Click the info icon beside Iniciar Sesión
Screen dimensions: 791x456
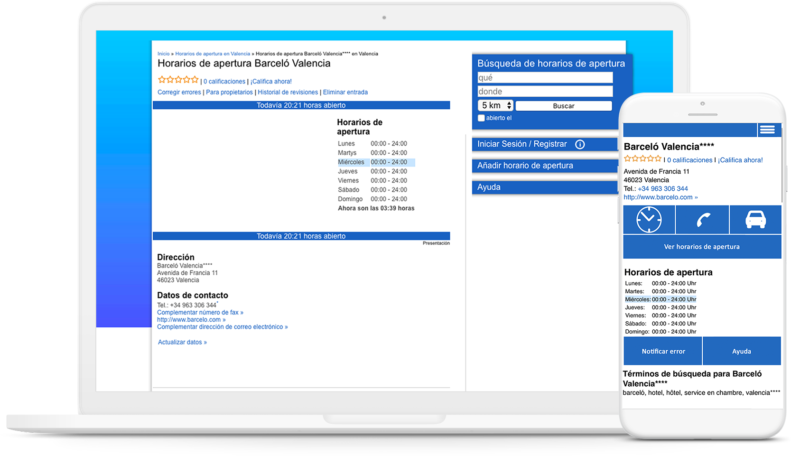(580, 144)
